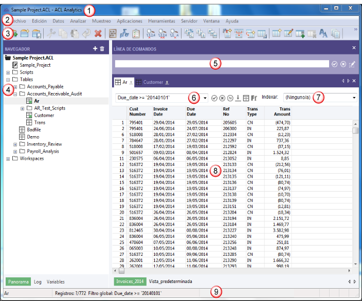Select the Invoices_2014 view button

(x=129, y=282)
